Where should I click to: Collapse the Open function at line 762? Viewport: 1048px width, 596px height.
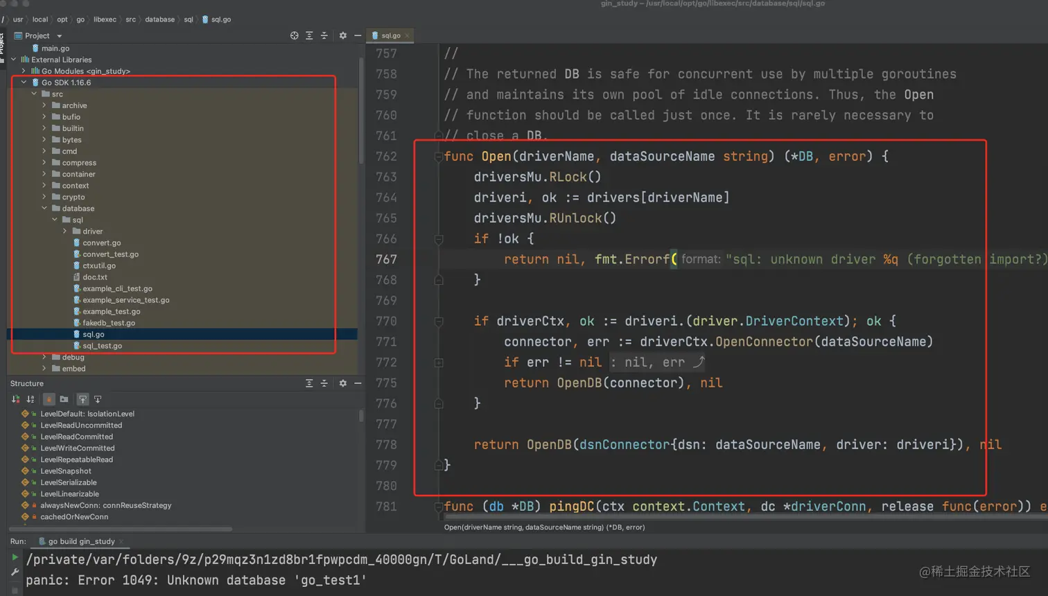pos(439,157)
